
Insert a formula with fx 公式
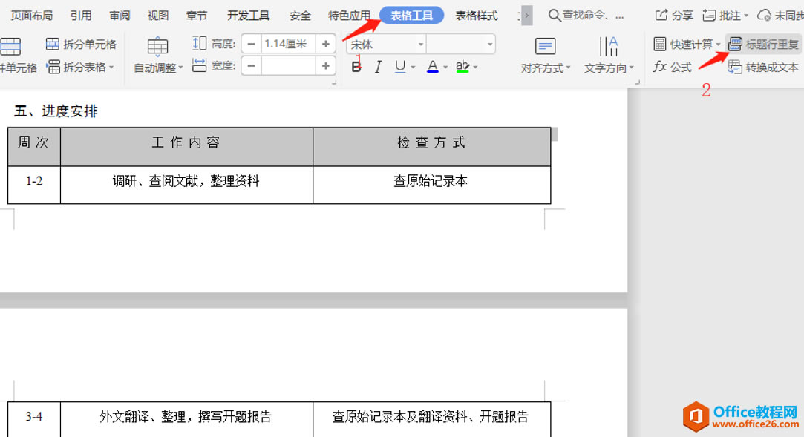coord(672,67)
